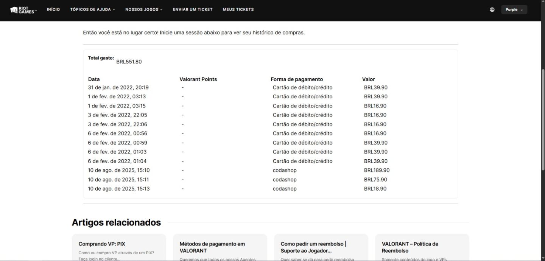Image resolution: width=545 pixels, height=261 pixels.
Task: Select the date 31 de jan. de 2022, 20:19
Action: pos(118,87)
